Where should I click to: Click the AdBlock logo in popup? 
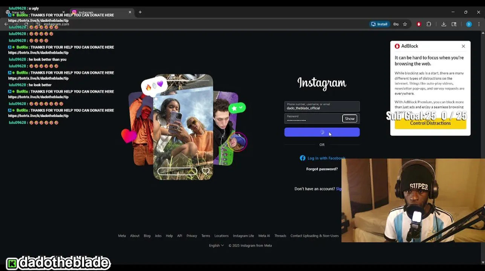click(397, 46)
